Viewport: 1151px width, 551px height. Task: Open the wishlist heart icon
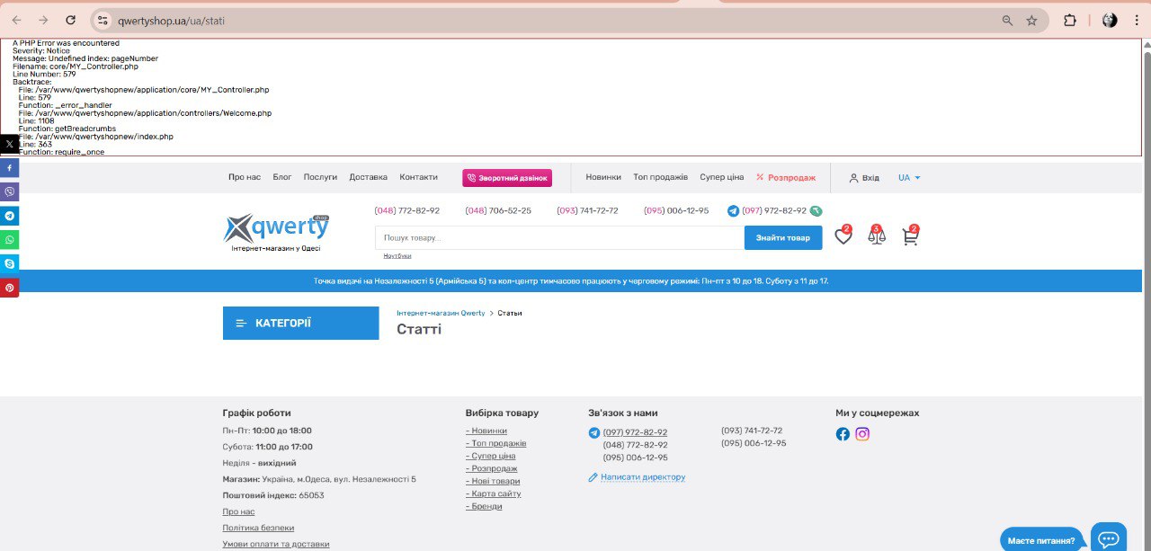tap(843, 236)
